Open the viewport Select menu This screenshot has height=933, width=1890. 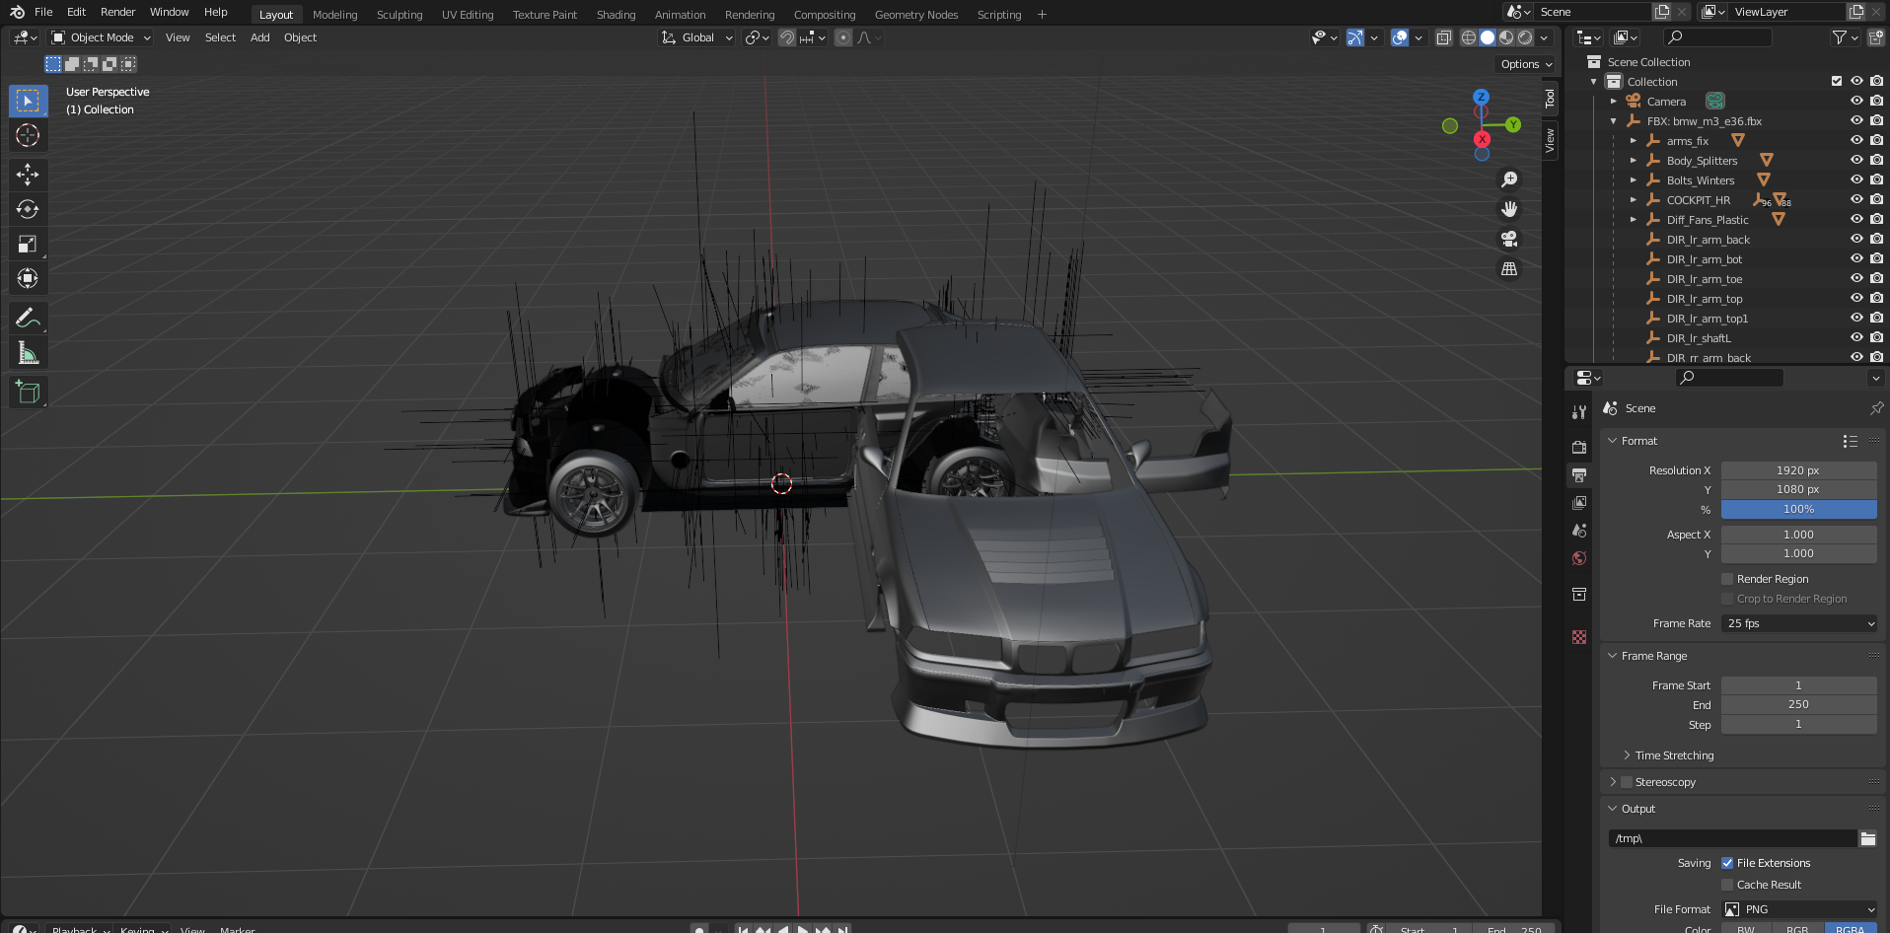(220, 37)
